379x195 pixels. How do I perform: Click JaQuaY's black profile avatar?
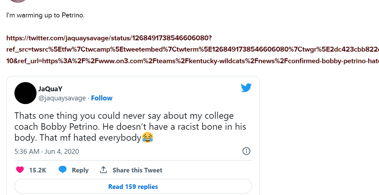pyautogui.click(x=25, y=93)
